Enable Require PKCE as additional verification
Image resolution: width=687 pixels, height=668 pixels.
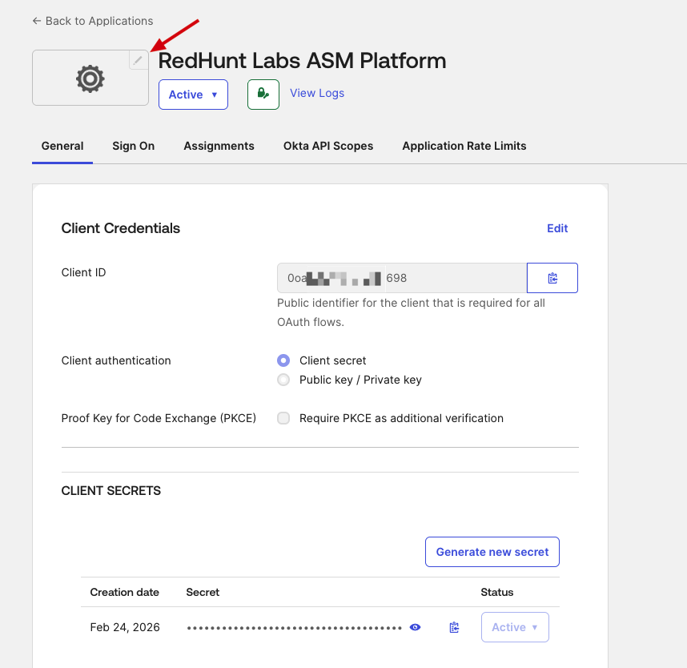click(283, 418)
